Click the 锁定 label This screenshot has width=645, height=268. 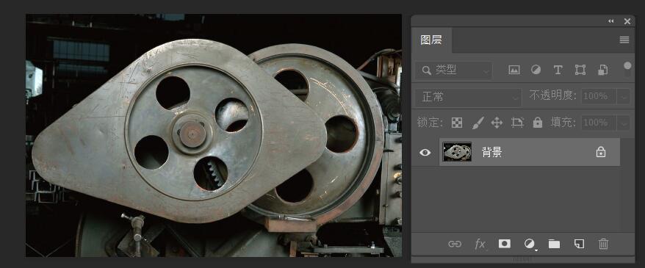[x=430, y=123]
